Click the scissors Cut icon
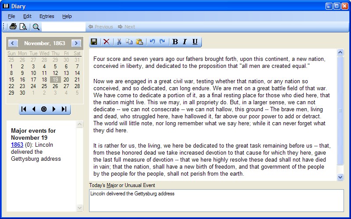351x219 pixels. (x=118, y=42)
